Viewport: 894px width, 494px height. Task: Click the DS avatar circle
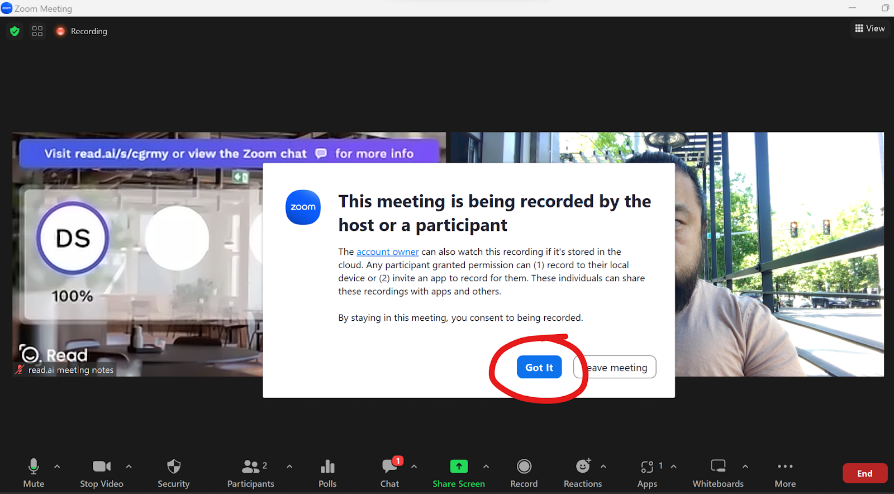click(x=73, y=239)
